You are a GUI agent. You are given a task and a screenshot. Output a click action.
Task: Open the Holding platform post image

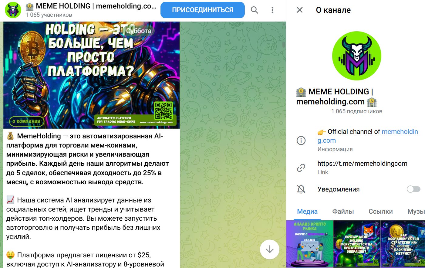tap(91, 75)
